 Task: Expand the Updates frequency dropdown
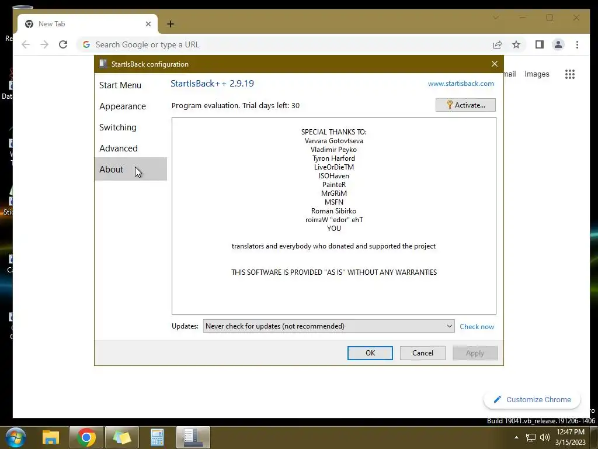point(328,326)
